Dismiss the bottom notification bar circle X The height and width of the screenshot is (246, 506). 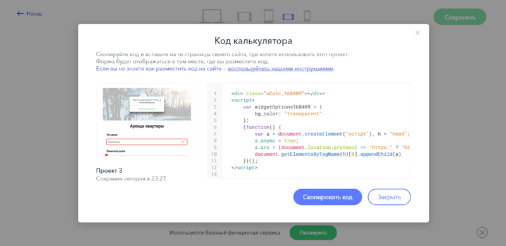pos(482,233)
